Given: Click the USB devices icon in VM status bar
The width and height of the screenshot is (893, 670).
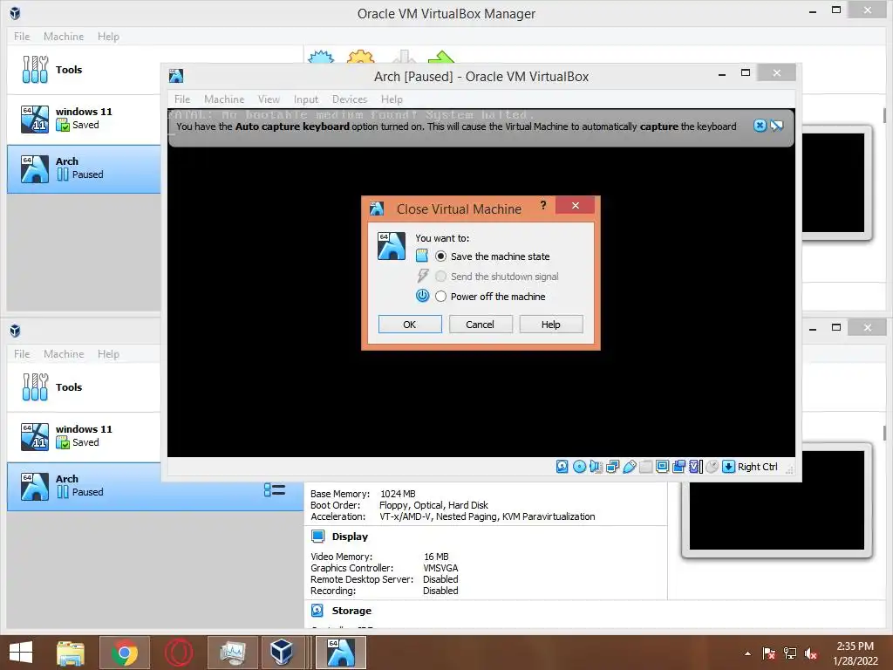Looking at the screenshot, I should 630,467.
